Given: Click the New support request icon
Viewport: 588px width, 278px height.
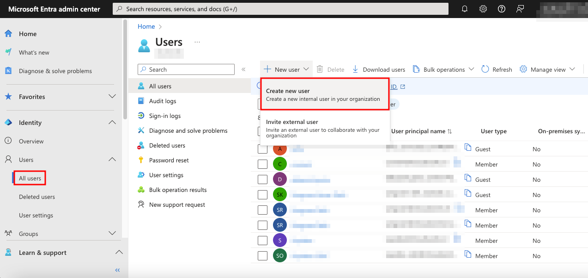Looking at the screenshot, I should pyautogui.click(x=141, y=204).
